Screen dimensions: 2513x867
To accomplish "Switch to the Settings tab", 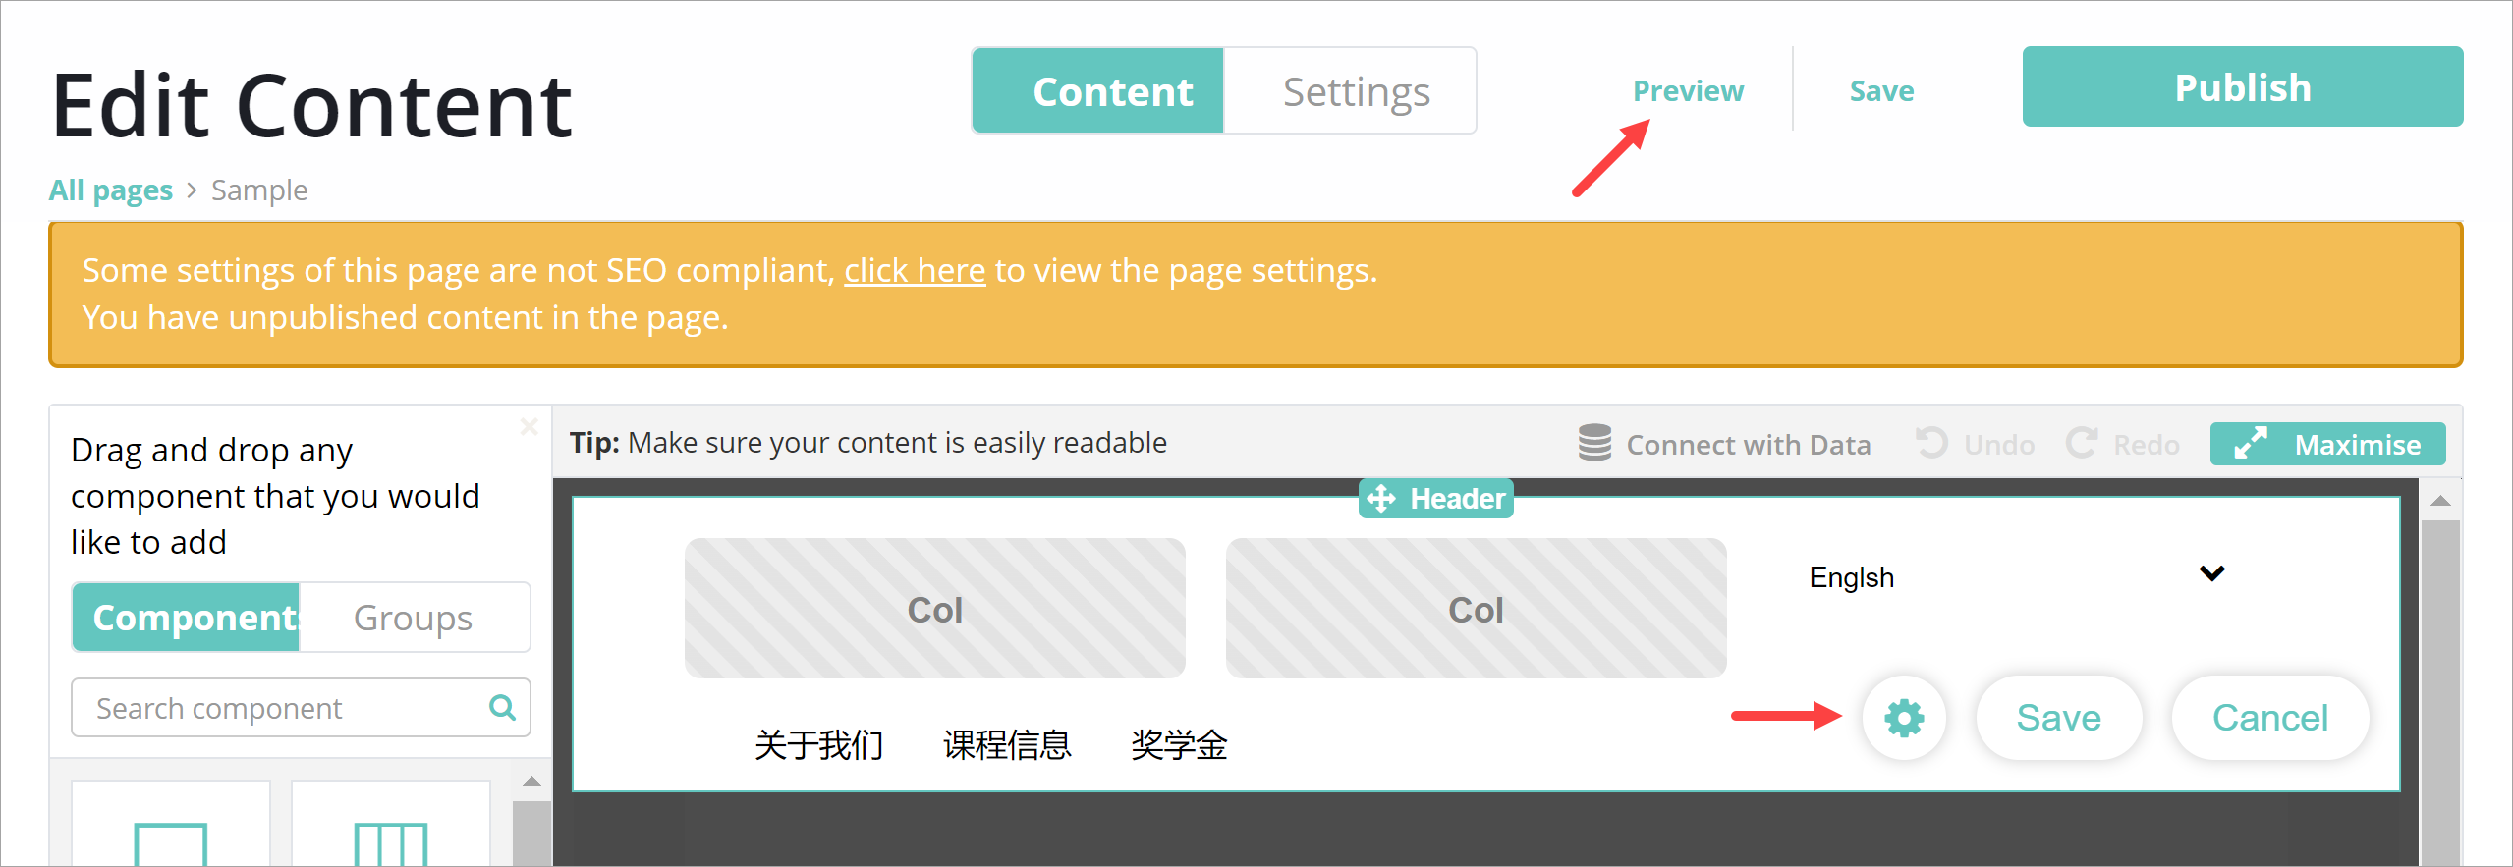I will (1356, 91).
